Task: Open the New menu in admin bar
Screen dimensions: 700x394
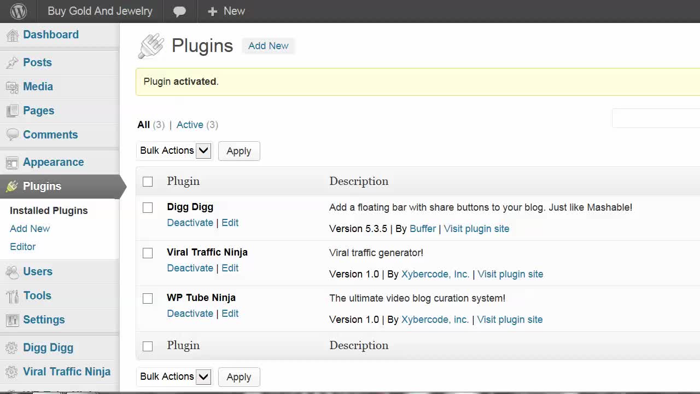Action: coord(226,11)
